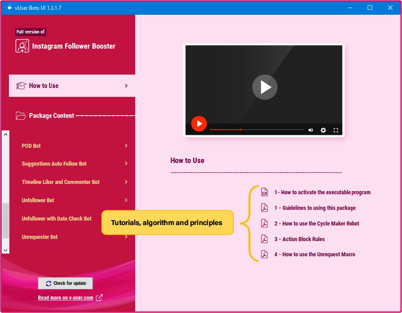
Task: Open Unfollower with Date Check Bot
Action: coord(56,219)
